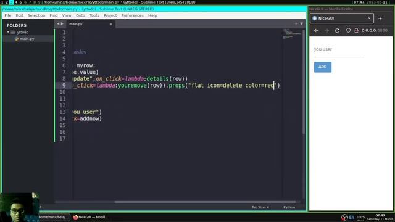This screenshot has width=395, height=222.
Task: Click the Firefox NiceGUI taskbar entry
Action: 91,217
